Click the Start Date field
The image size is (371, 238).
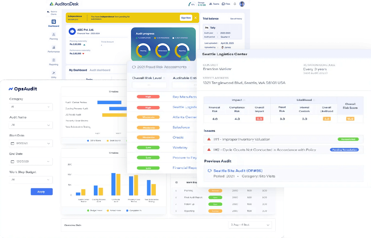[x=31, y=143]
